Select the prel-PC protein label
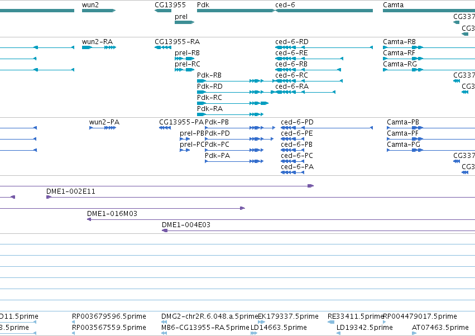 tap(192, 145)
